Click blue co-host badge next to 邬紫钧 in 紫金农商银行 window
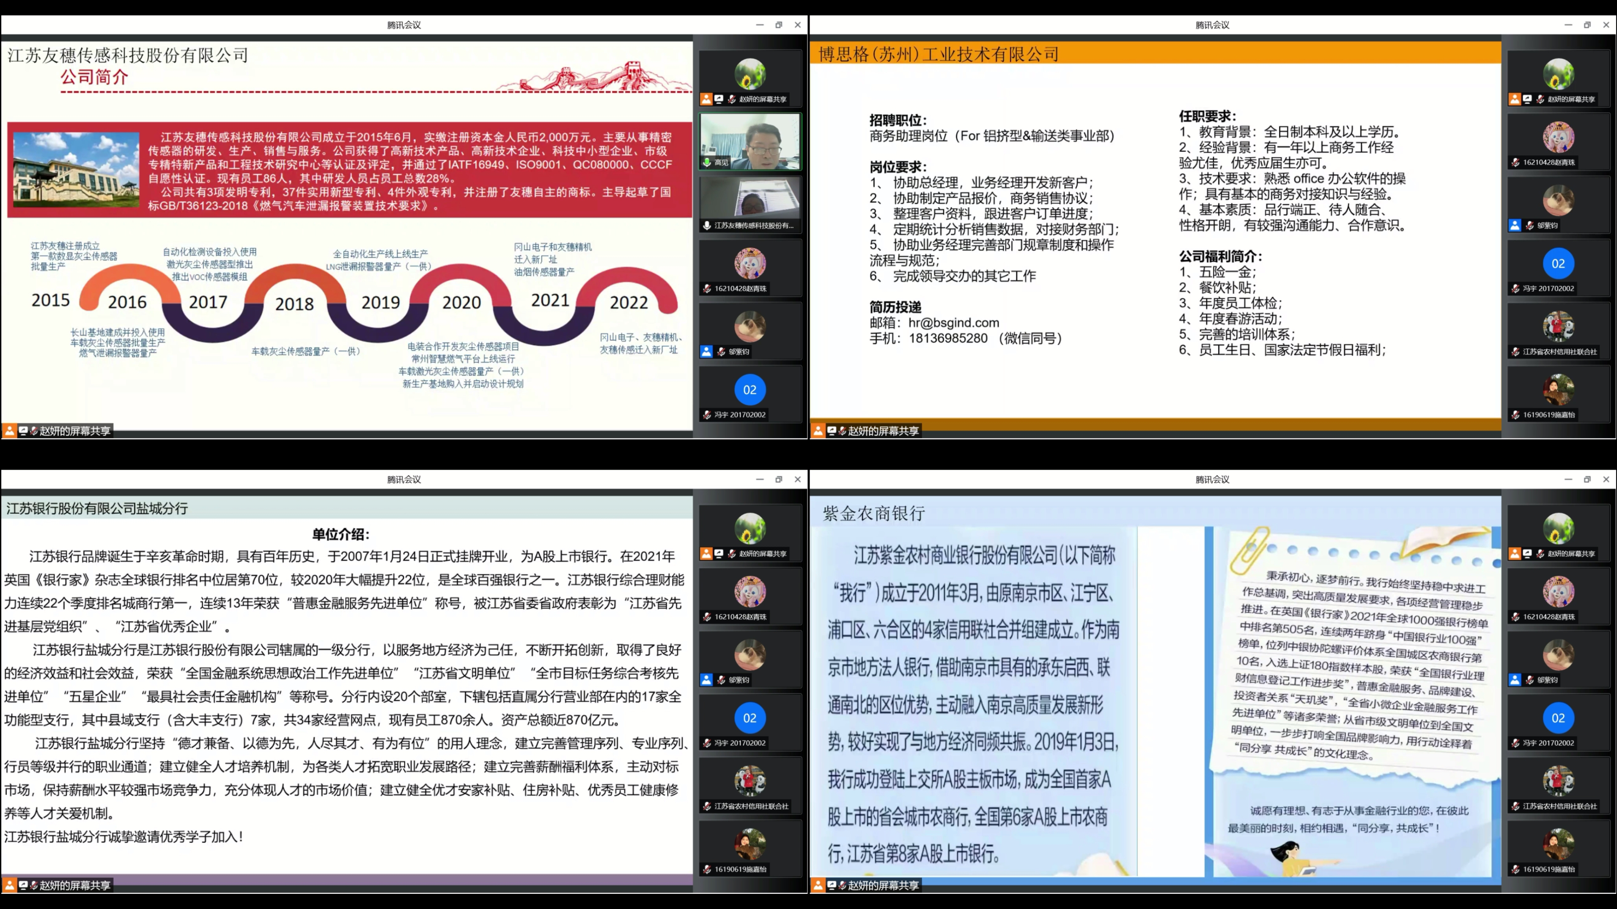Image resolution: width=1617 pixels, height=909 pixels. (1515, 680)
